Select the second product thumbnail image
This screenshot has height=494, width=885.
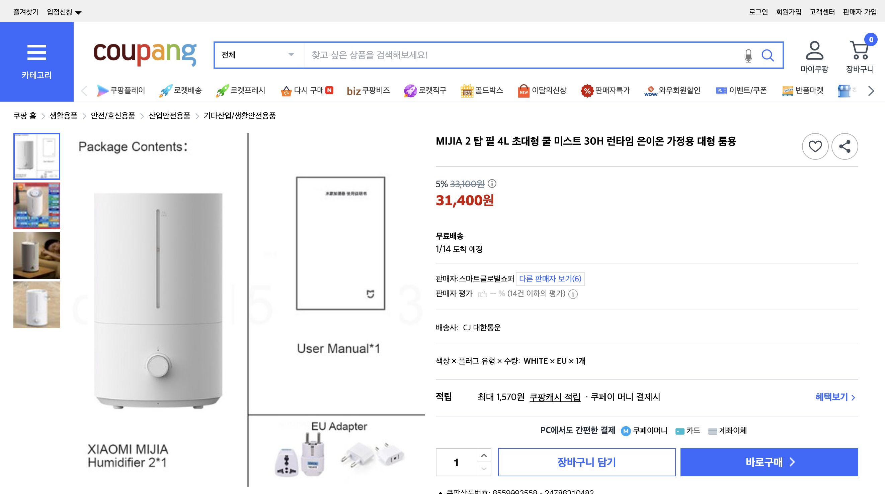[36, 206]
